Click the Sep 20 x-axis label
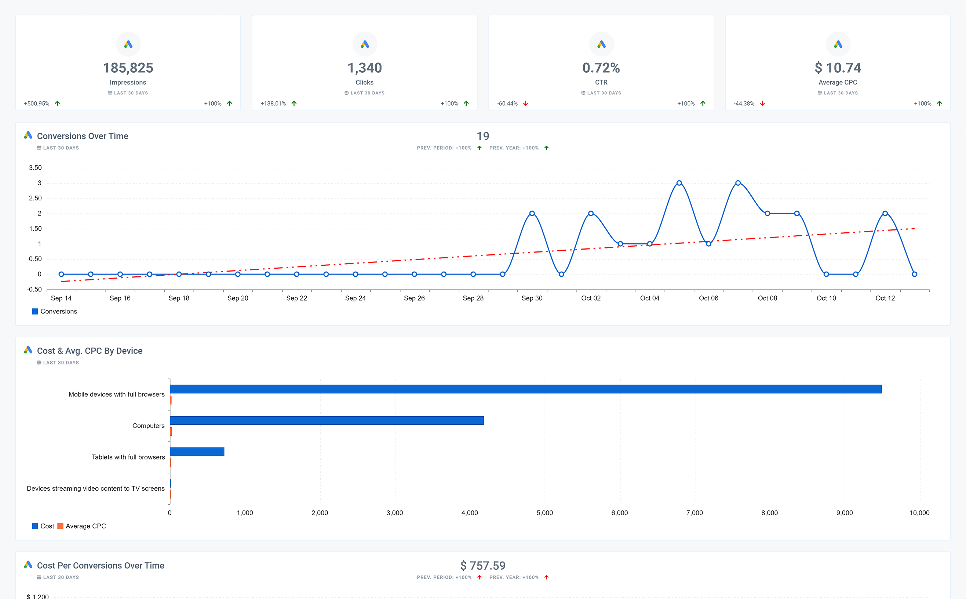 click(237, 298)
